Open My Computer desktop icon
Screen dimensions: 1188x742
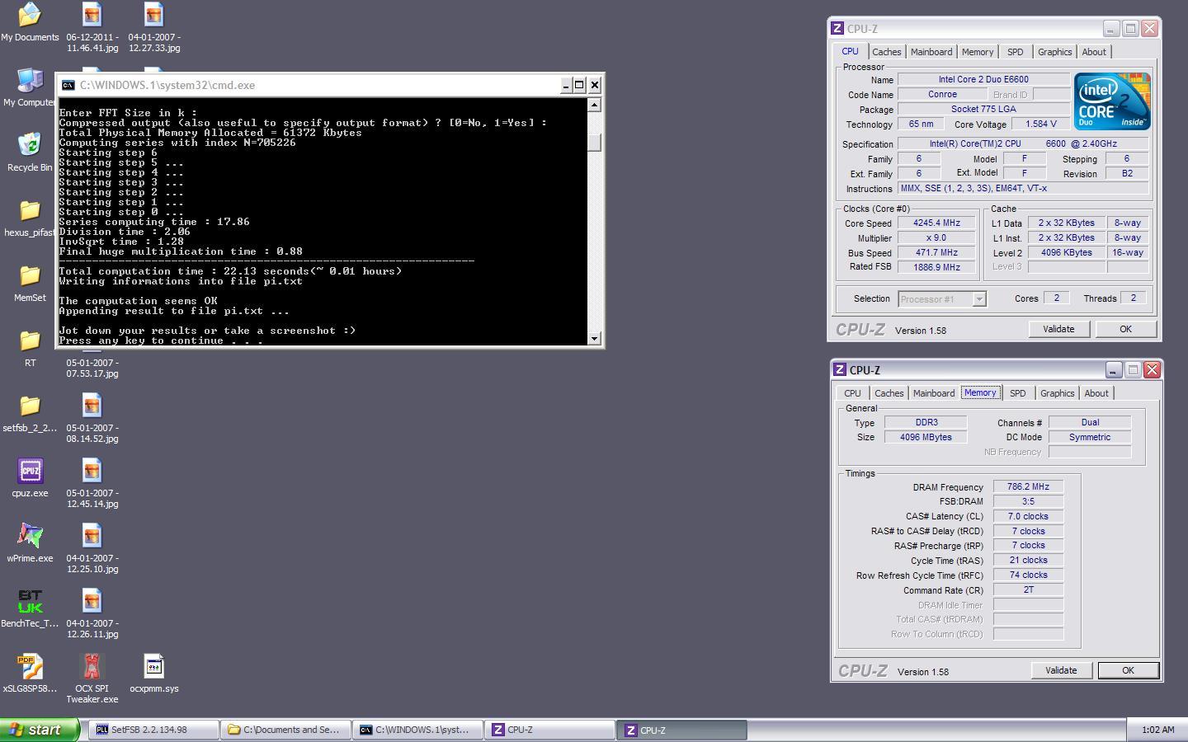30,87
